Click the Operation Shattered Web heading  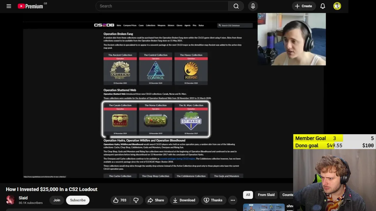120,90
